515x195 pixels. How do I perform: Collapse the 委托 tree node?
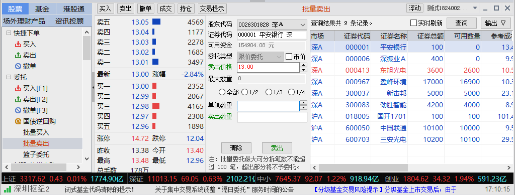pos(9,78)
